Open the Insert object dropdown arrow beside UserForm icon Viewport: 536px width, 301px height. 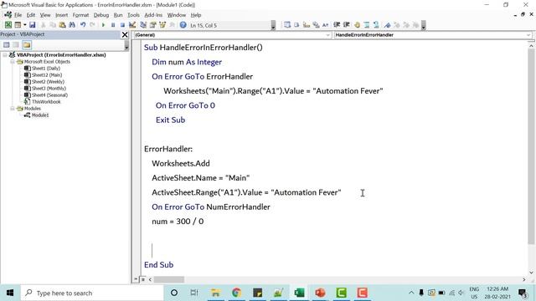(24, 25)
